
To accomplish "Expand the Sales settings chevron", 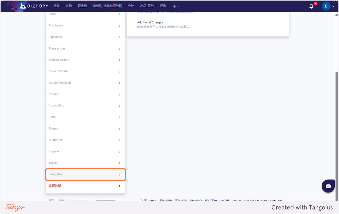I will coord(119,14).
